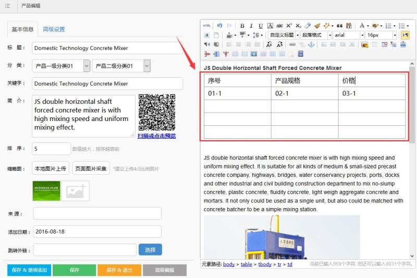Click the undo arrow icon

(x=219, y=26)
